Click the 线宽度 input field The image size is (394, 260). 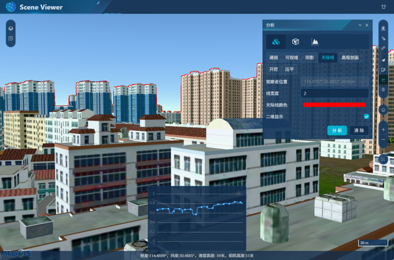(x=334, y=93)
